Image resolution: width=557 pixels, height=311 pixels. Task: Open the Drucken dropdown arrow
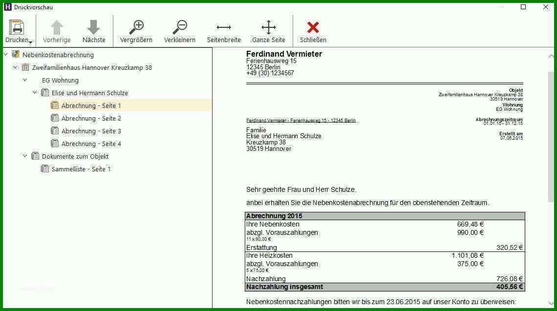(x=31, y=42)
